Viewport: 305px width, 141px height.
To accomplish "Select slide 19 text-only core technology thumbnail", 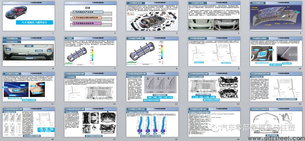I will coord(214,122).
